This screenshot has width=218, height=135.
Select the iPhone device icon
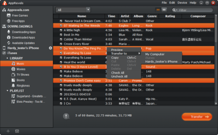click(4, 48)
